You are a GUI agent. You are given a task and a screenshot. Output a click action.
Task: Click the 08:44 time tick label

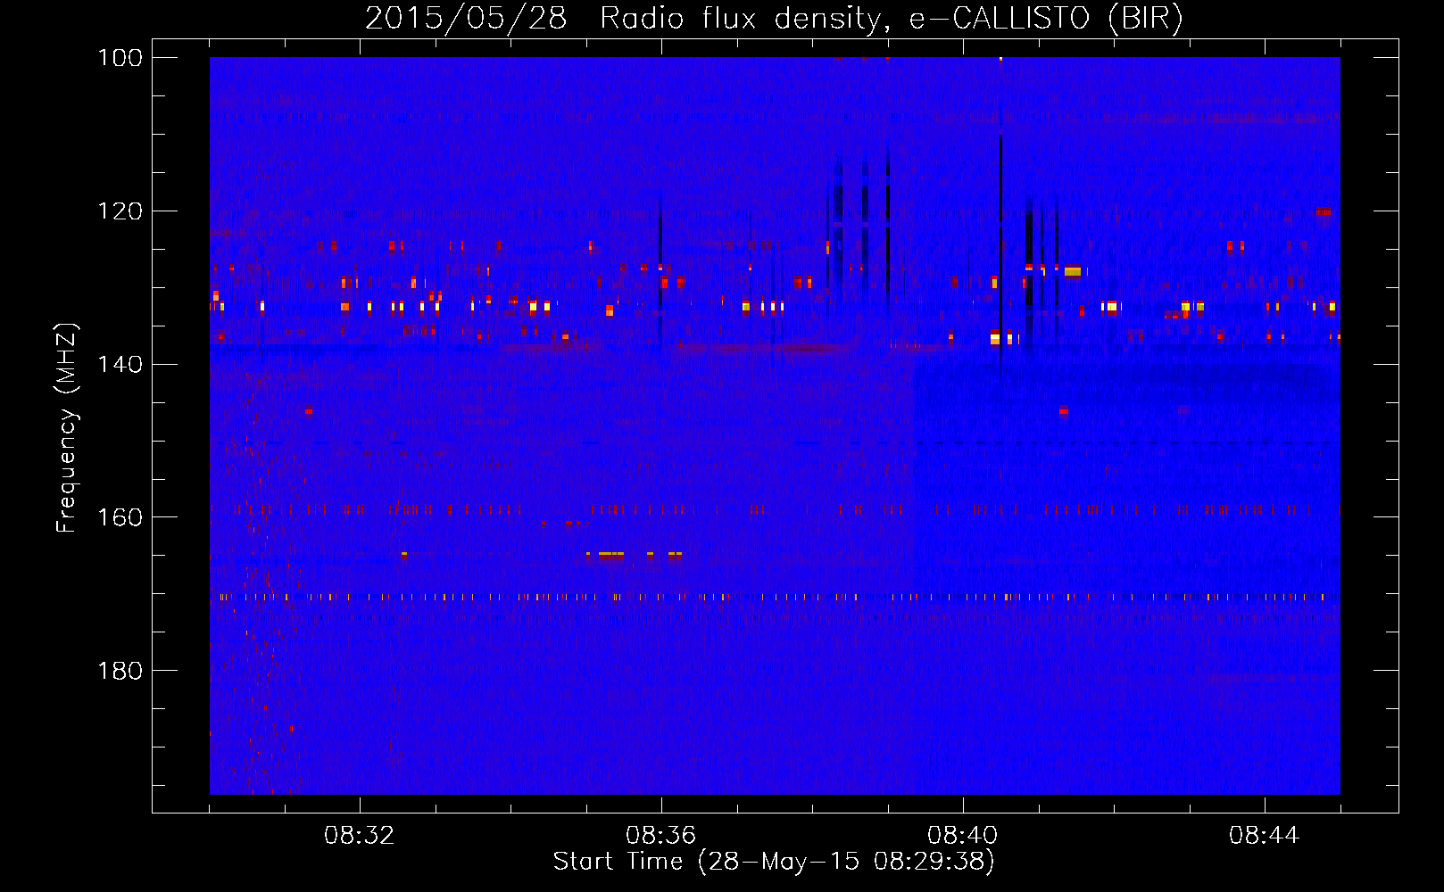[1265, 836]
